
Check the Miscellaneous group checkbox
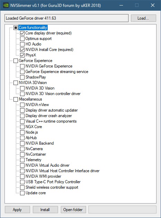(x=16, y=99)
